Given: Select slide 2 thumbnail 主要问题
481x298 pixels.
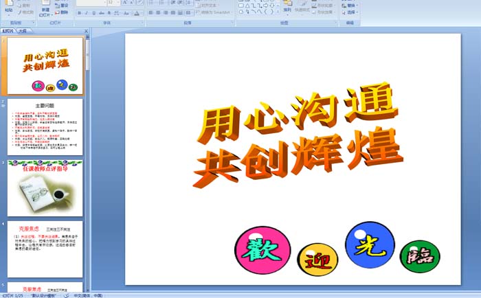Looking at the screenshot, I should tap(45, 127).
